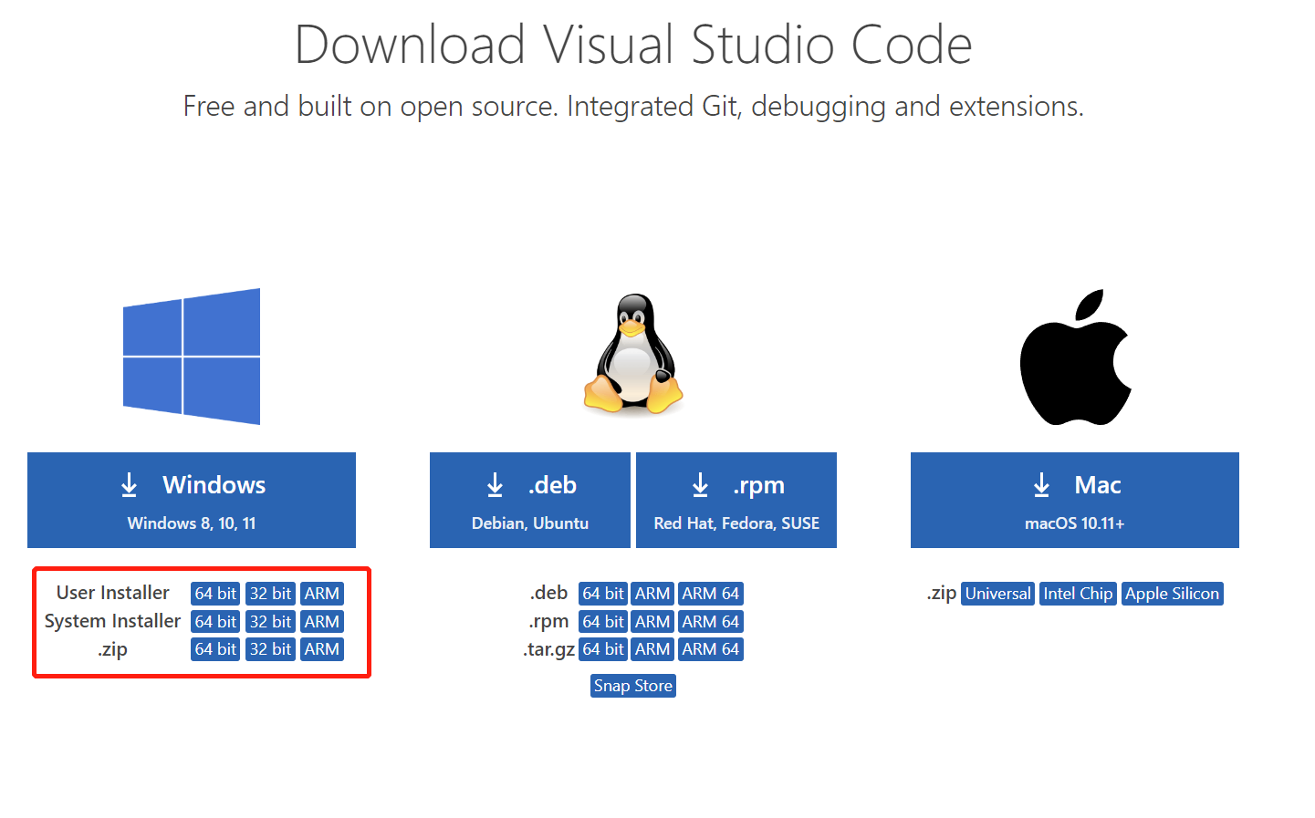The image size is (1315, 818).
Task: Click the "Download Visual Studio Code" heading
Action: pyautogui.click(x=633, y=45)
